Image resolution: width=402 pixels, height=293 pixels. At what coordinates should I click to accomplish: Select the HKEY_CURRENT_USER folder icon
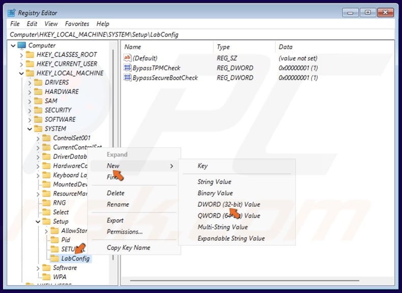pos(30,63)
